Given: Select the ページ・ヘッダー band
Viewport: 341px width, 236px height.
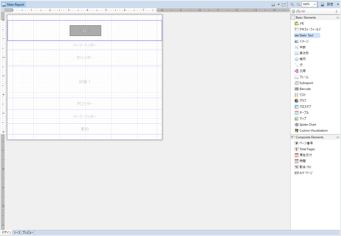Looking at the screenshot, I should pyautogui.click(x=85, y=45).
